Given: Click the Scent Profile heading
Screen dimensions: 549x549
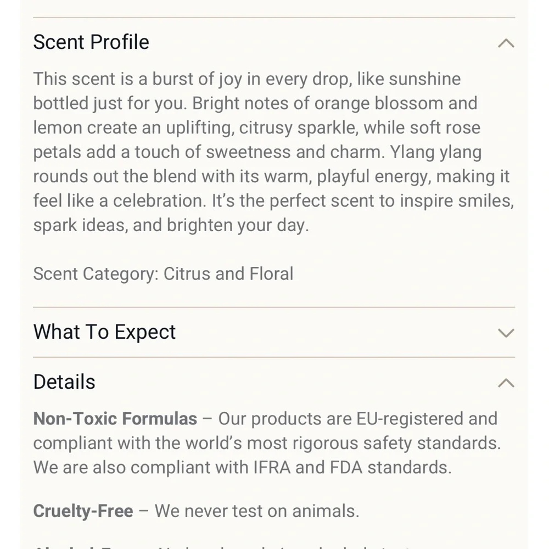Looking at the screenshot, I should click(x=91, y=42).
